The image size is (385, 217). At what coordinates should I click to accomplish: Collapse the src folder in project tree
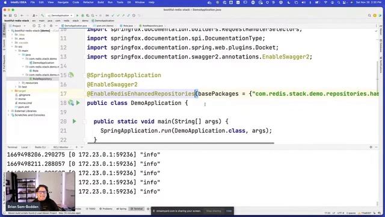[12, 46]
